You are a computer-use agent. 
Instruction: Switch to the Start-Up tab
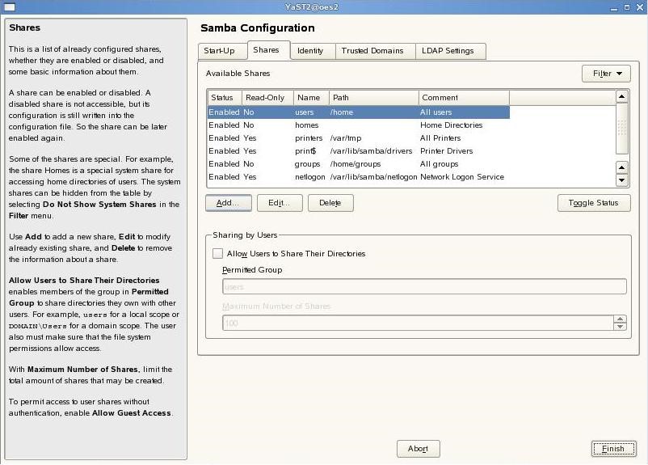click(x=219, y=51)
